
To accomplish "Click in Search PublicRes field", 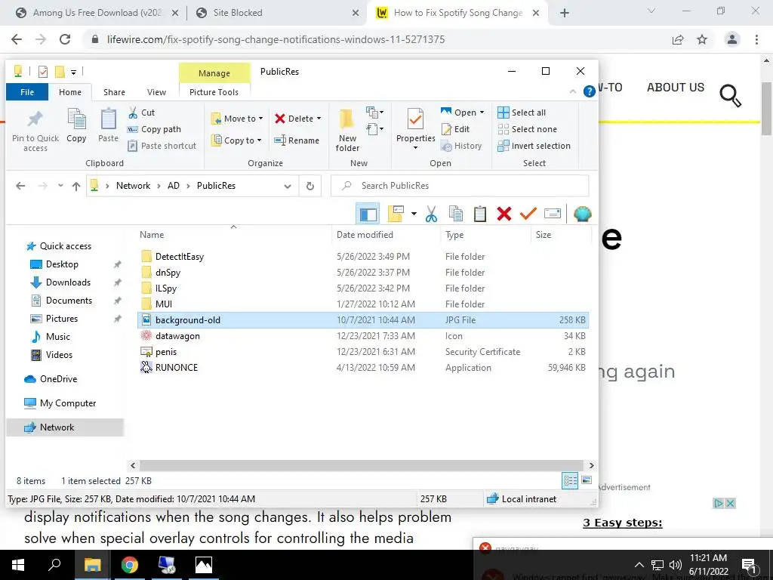I will tap(460, 186).
